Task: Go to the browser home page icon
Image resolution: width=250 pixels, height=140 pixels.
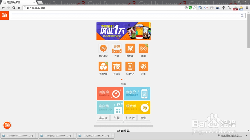Action: 19,8
